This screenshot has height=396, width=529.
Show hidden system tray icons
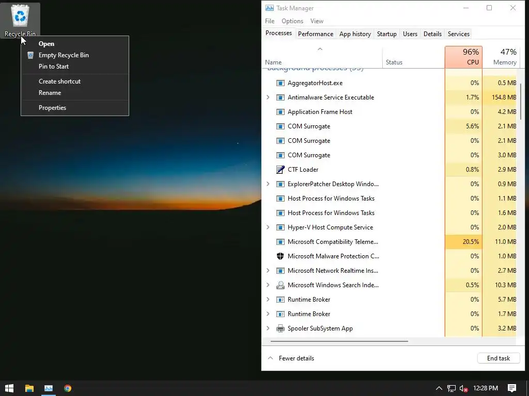(439, 388)
